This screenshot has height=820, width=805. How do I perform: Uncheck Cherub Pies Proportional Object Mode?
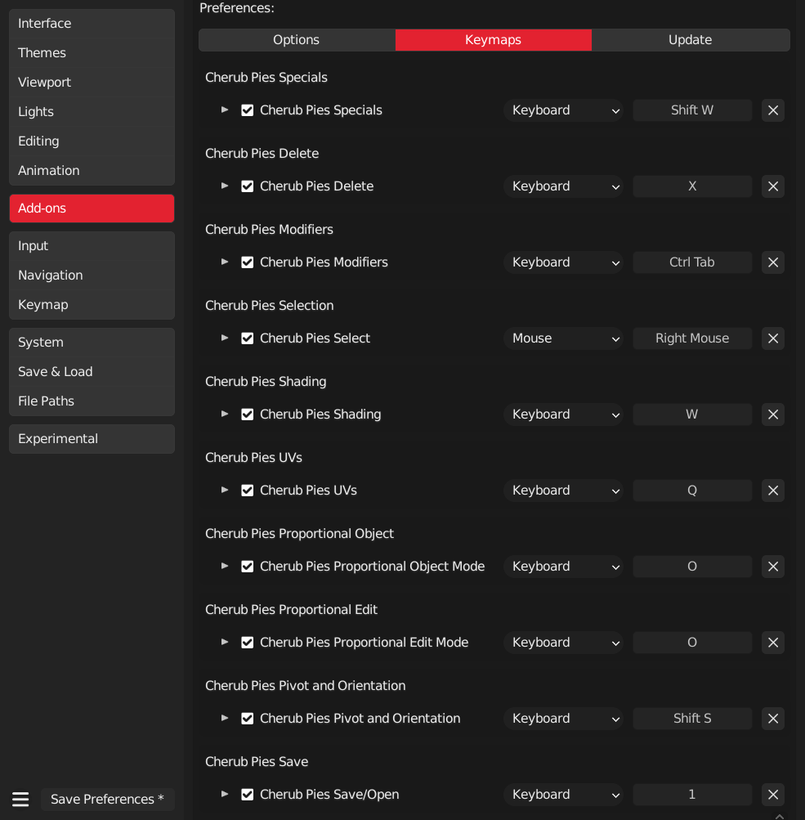248,567
